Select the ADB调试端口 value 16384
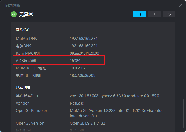 (x=75, y=61)
